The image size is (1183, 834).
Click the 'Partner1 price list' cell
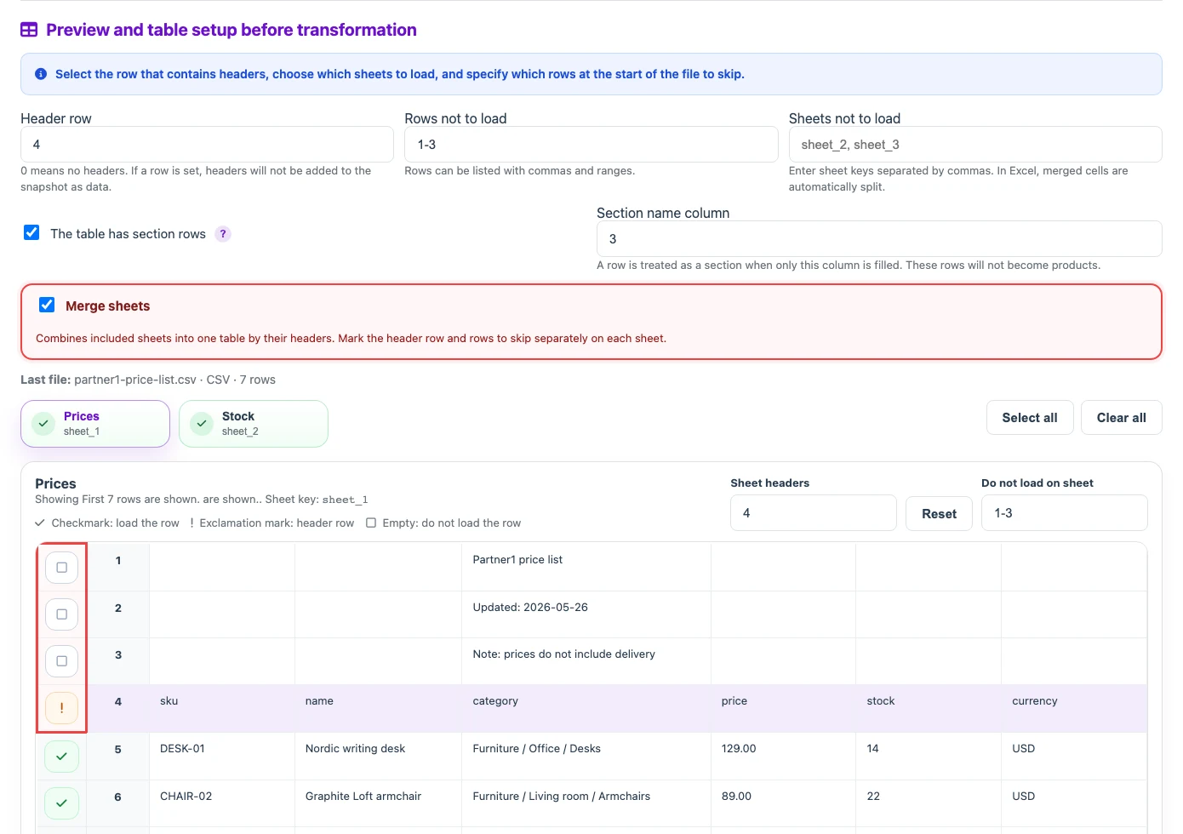[586, 567]
